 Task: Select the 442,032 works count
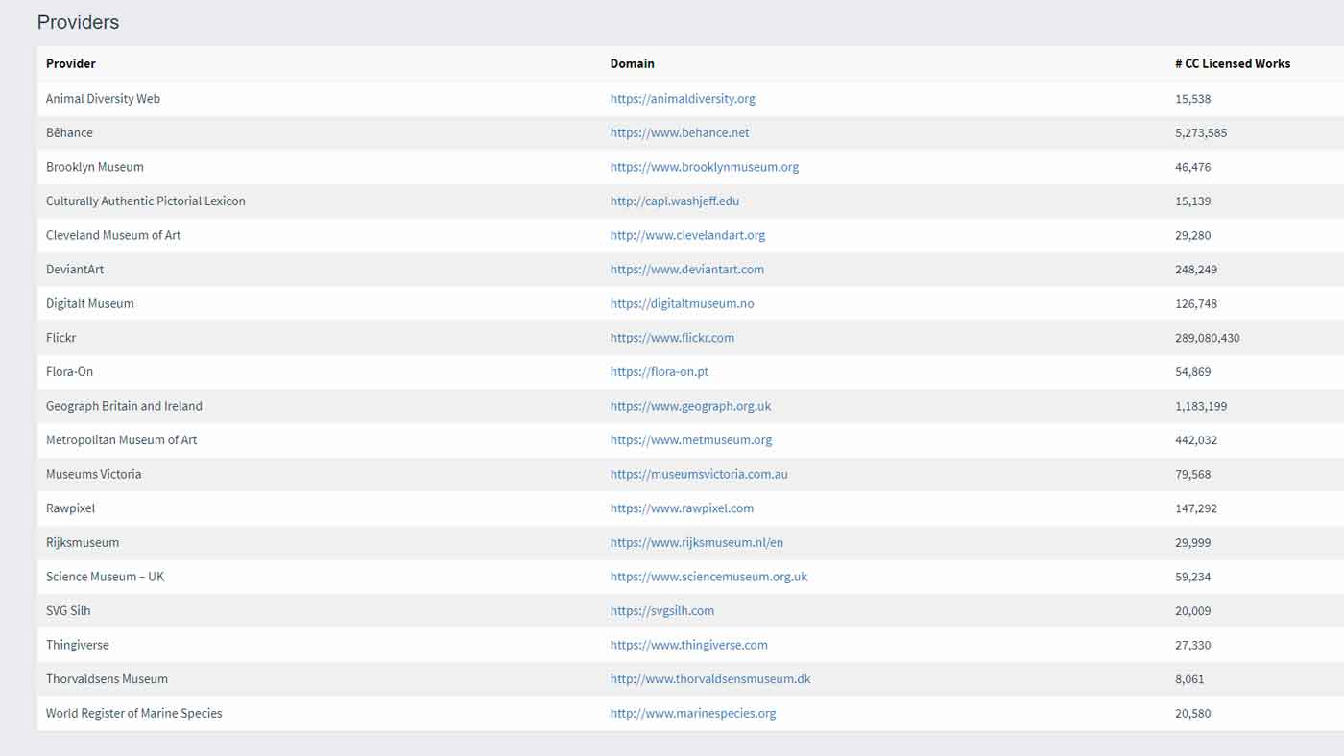click(x=1196, y=440)
